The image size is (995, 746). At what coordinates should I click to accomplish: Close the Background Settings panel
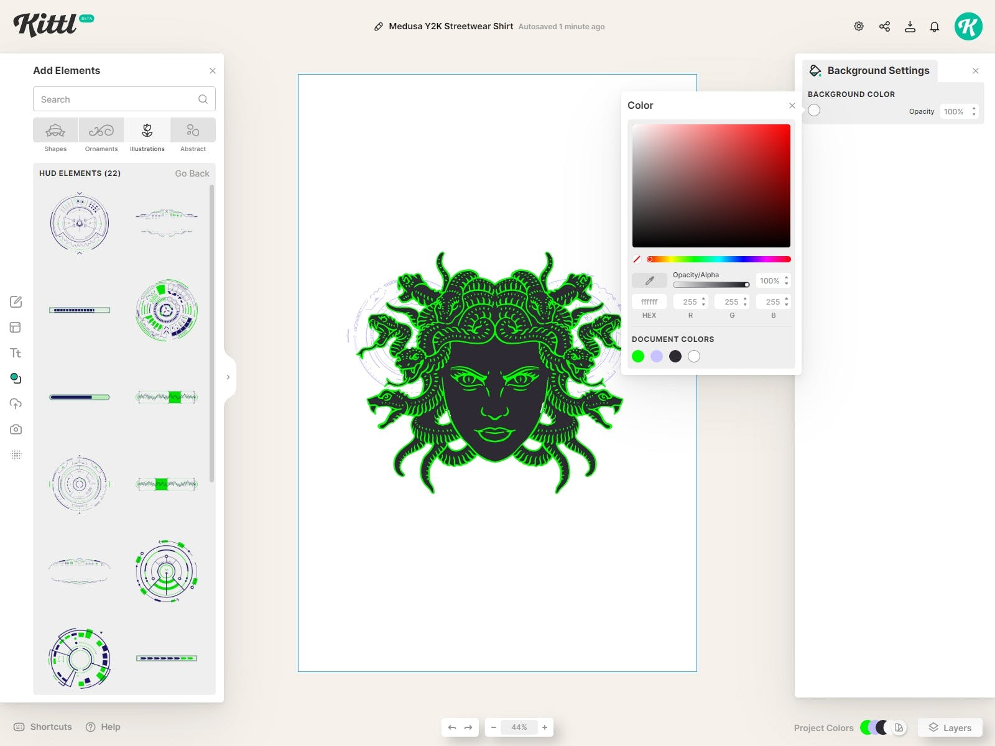(x=976, y=71)
